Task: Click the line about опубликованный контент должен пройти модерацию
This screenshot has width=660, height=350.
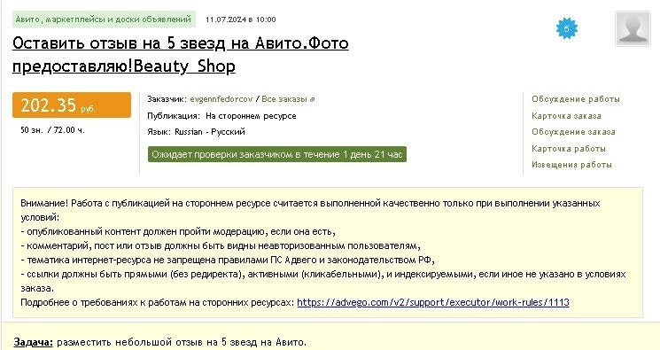Action: [x=178, y=231]
